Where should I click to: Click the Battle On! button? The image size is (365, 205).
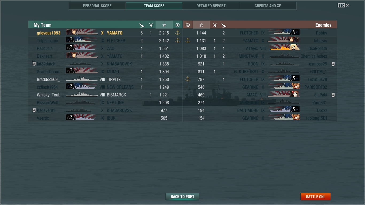(x=316, y=197)
